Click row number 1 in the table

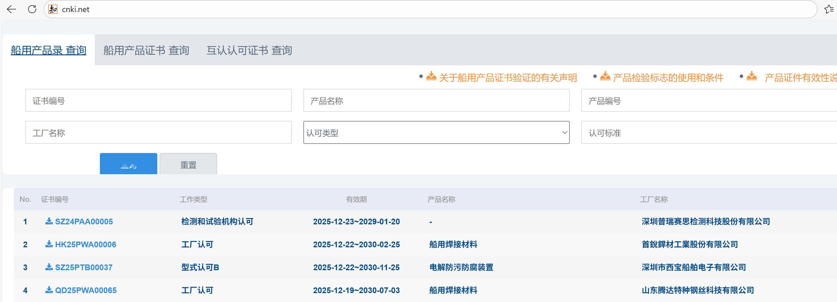[x=25, y=222]
